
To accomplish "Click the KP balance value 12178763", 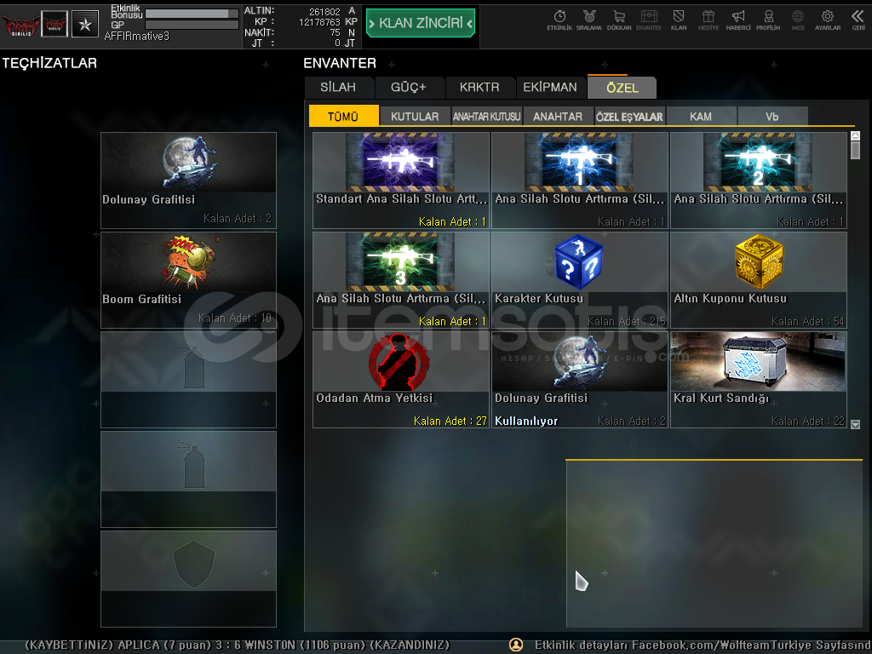I will click(x=319, y=22).
